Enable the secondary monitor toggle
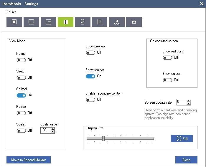The image size is (206, 167). pyautogui.click(x=90, y=100)
